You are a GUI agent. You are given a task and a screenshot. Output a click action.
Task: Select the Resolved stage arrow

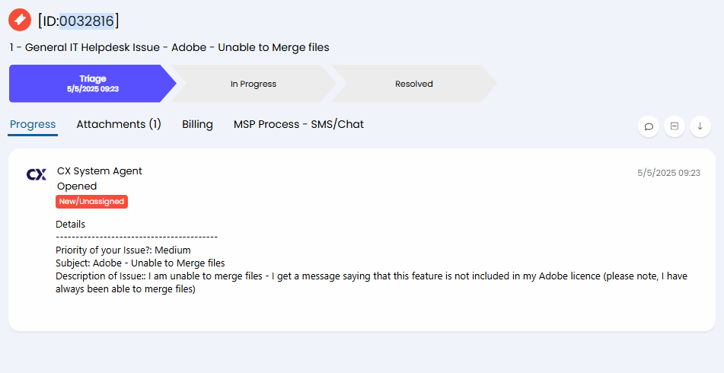coord(413,84)
